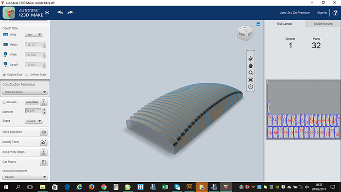This screenshot has width=341, height=192.
Task: Open the Units mm dropdown
Action: [34, 35]
